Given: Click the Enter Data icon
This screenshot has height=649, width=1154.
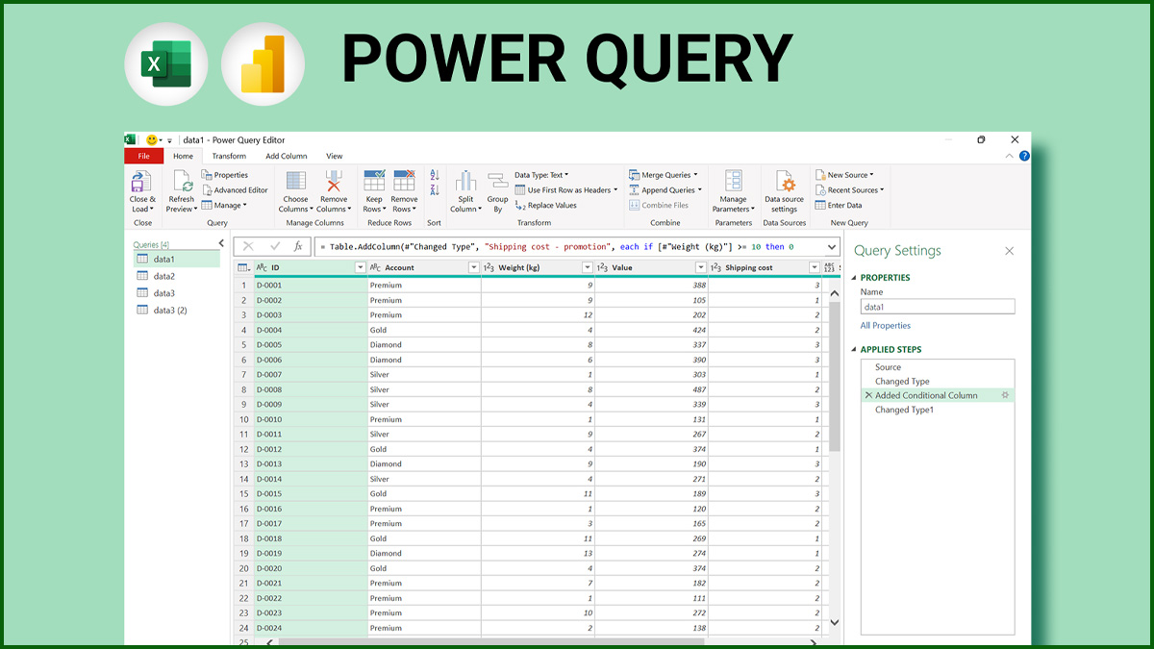Looking at the screenshot, I should [843, 206].
